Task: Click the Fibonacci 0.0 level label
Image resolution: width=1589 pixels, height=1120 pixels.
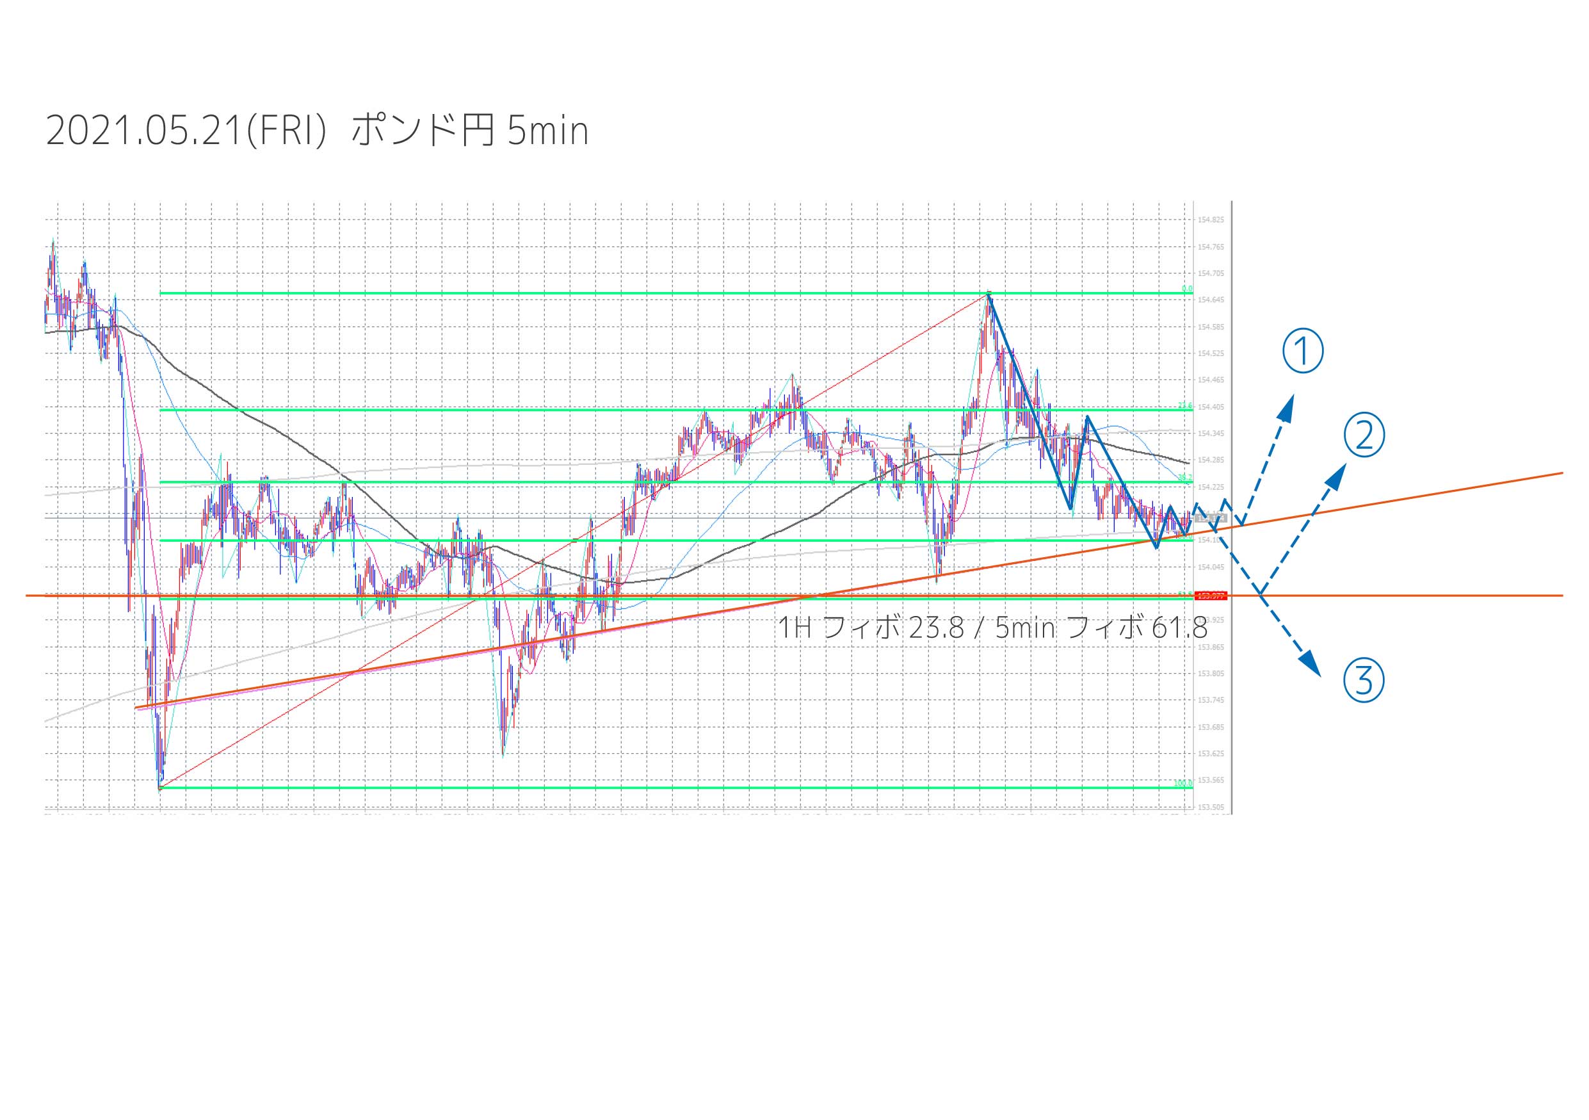Action: pos(1187,289)
